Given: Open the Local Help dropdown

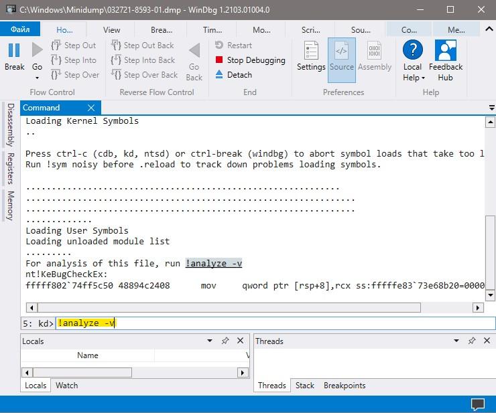Looking at the screenshot, I should pyautogui.click(x=413, y=61).
